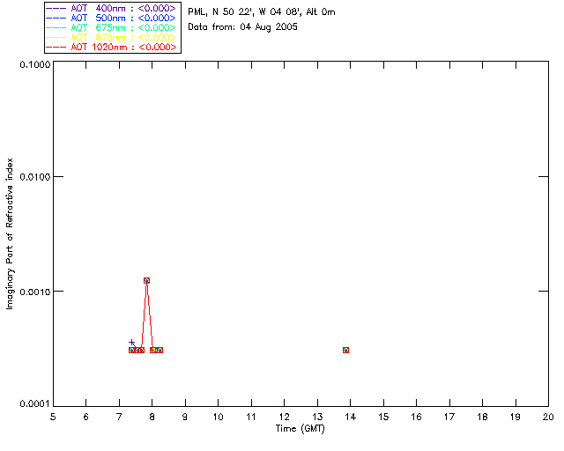Image resolution: width=564 pixels, height=451 pixels.
Task: Click the x-axis tick label 12
Action: tap(284, 417)
